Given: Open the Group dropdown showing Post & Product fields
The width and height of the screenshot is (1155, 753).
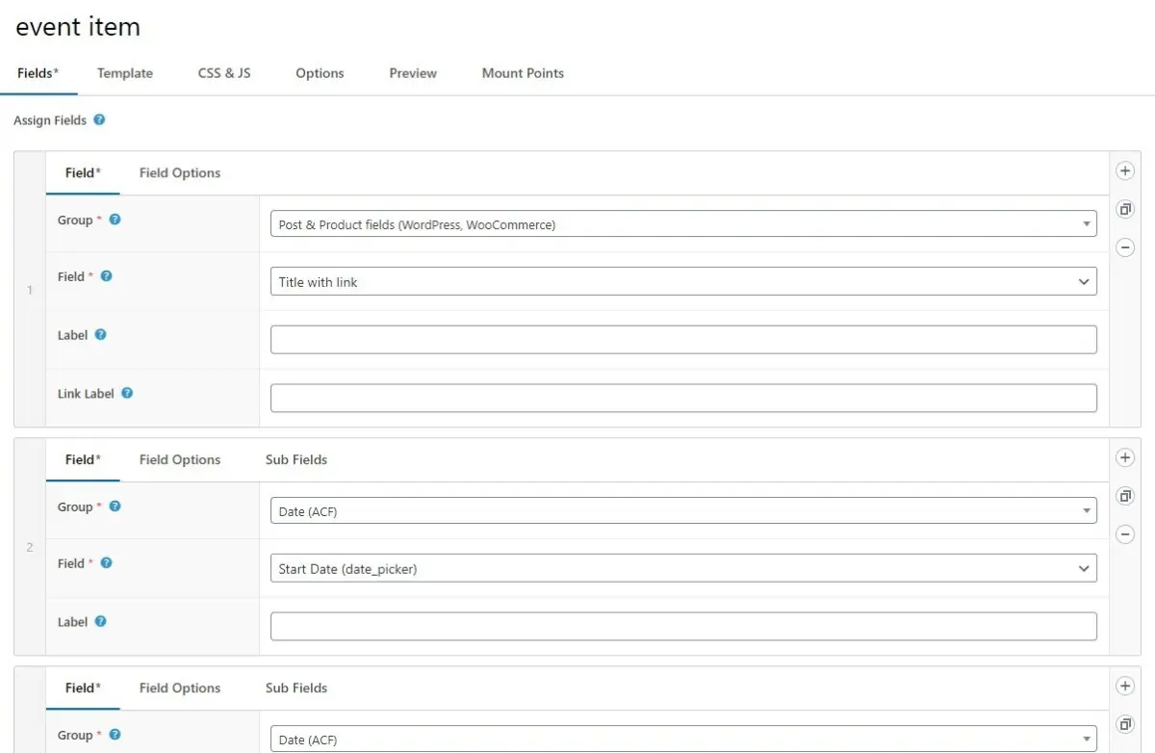Looking at the screenshot, I should pos(683,222).
